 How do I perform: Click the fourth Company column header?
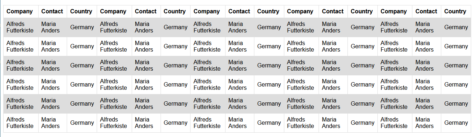tap(300, 11)
